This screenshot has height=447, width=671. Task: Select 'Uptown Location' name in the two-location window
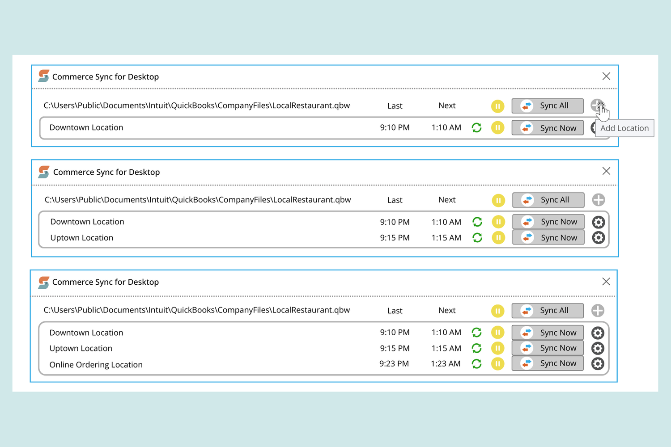(x=81, y=238)
